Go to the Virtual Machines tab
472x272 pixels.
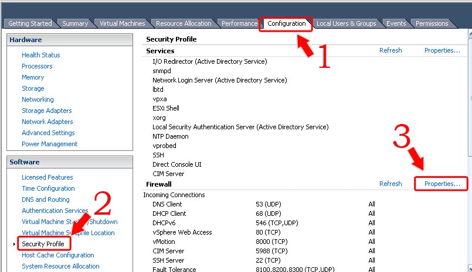[x=122, y=23]
